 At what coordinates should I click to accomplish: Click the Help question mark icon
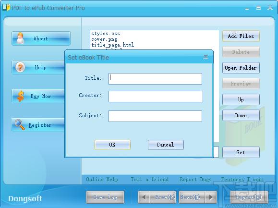(20, 67)
